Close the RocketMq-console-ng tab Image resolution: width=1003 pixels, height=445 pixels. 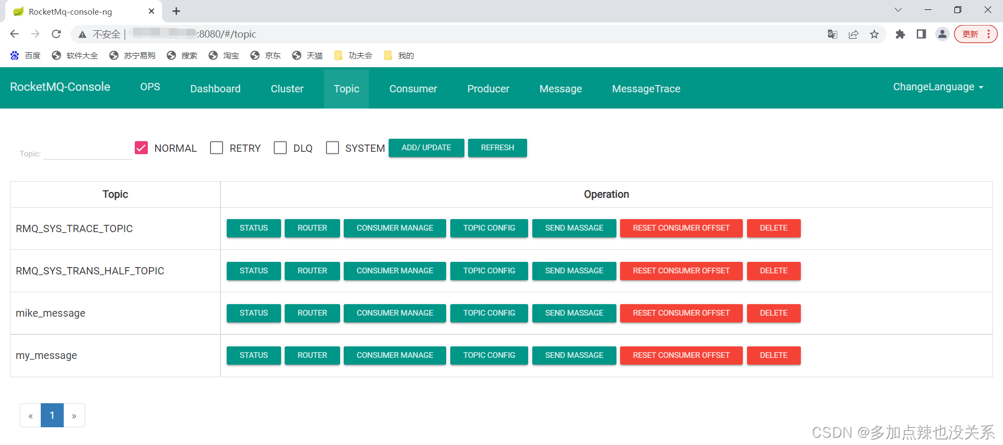151,11
